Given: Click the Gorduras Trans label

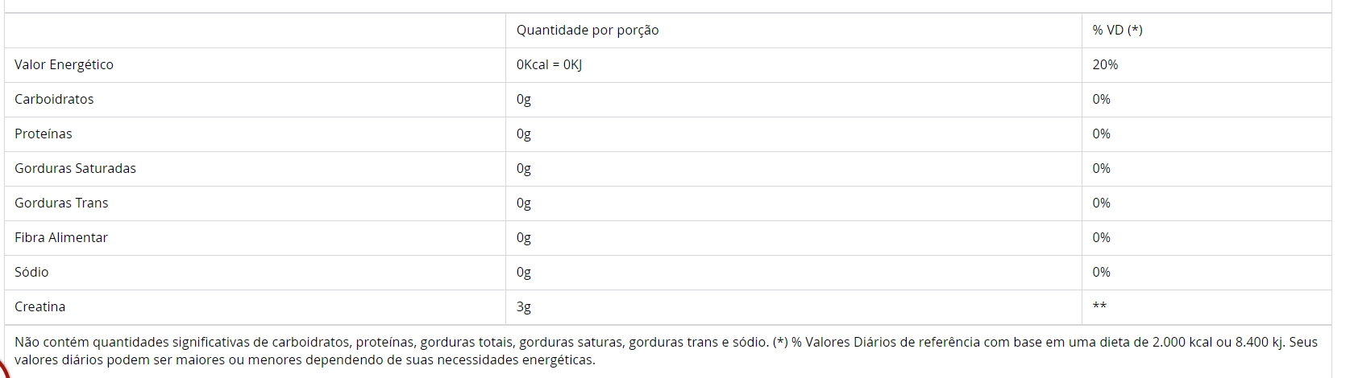Looking at the screenshot, I should tap(61, 203).
